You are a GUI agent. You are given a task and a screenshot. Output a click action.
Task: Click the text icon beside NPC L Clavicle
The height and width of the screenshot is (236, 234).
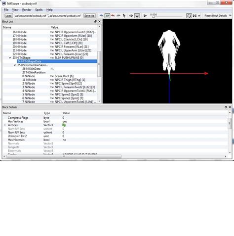52,40
